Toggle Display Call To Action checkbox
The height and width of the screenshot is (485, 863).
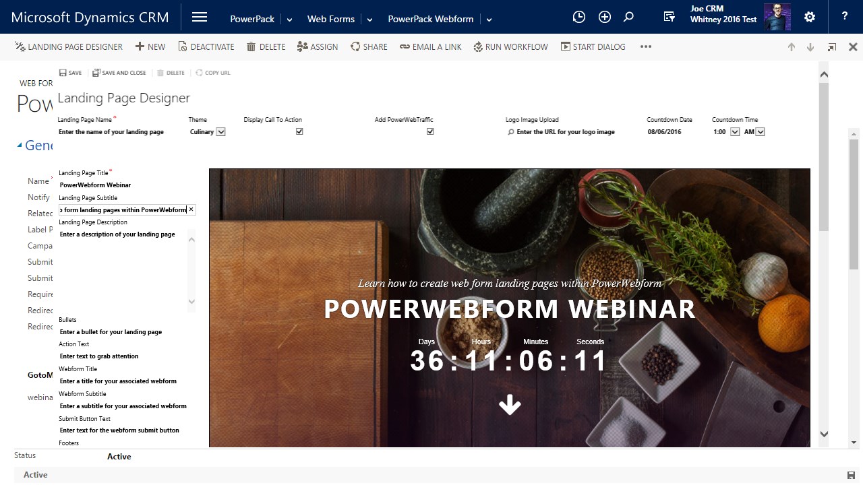click(x=299, y=131)
